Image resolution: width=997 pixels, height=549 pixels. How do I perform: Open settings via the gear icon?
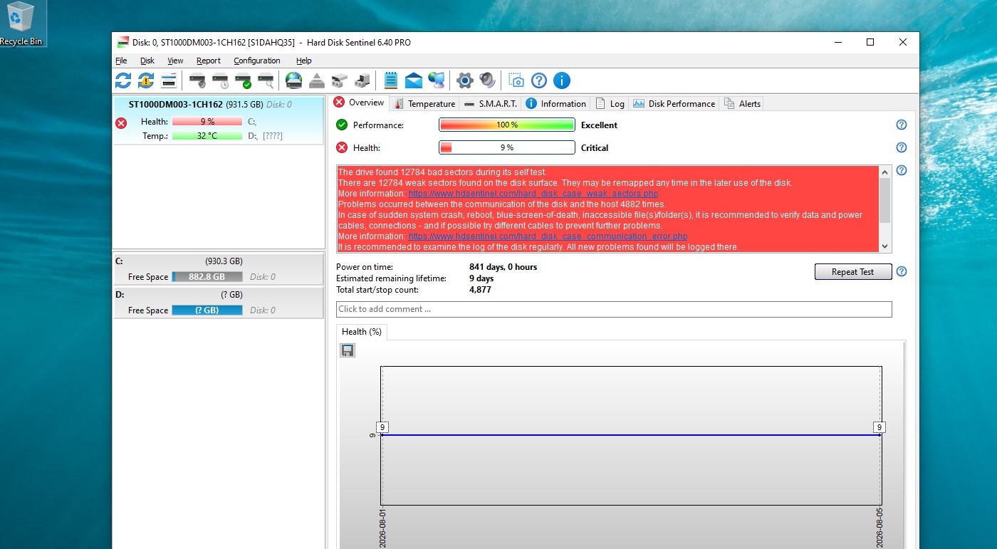click(465, 80)
